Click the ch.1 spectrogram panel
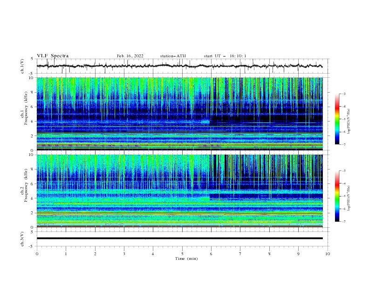Image resolution: width=369 pixels, height=285 pixels. pos(180,114)
